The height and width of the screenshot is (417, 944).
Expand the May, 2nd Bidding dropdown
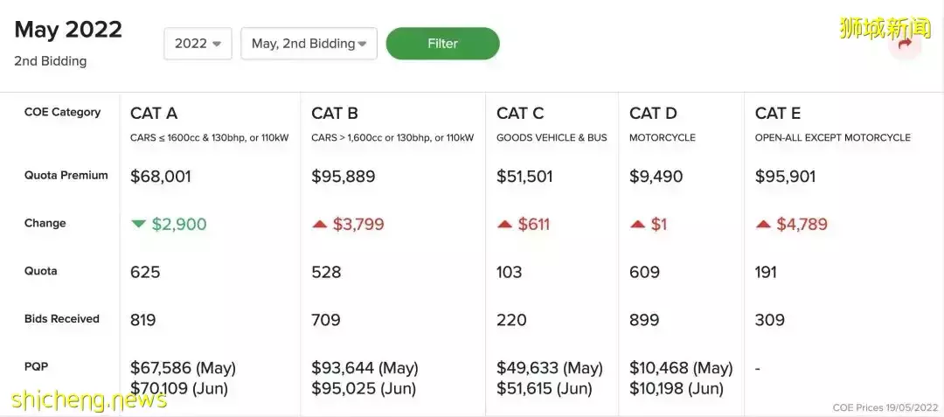coord(309,44)
